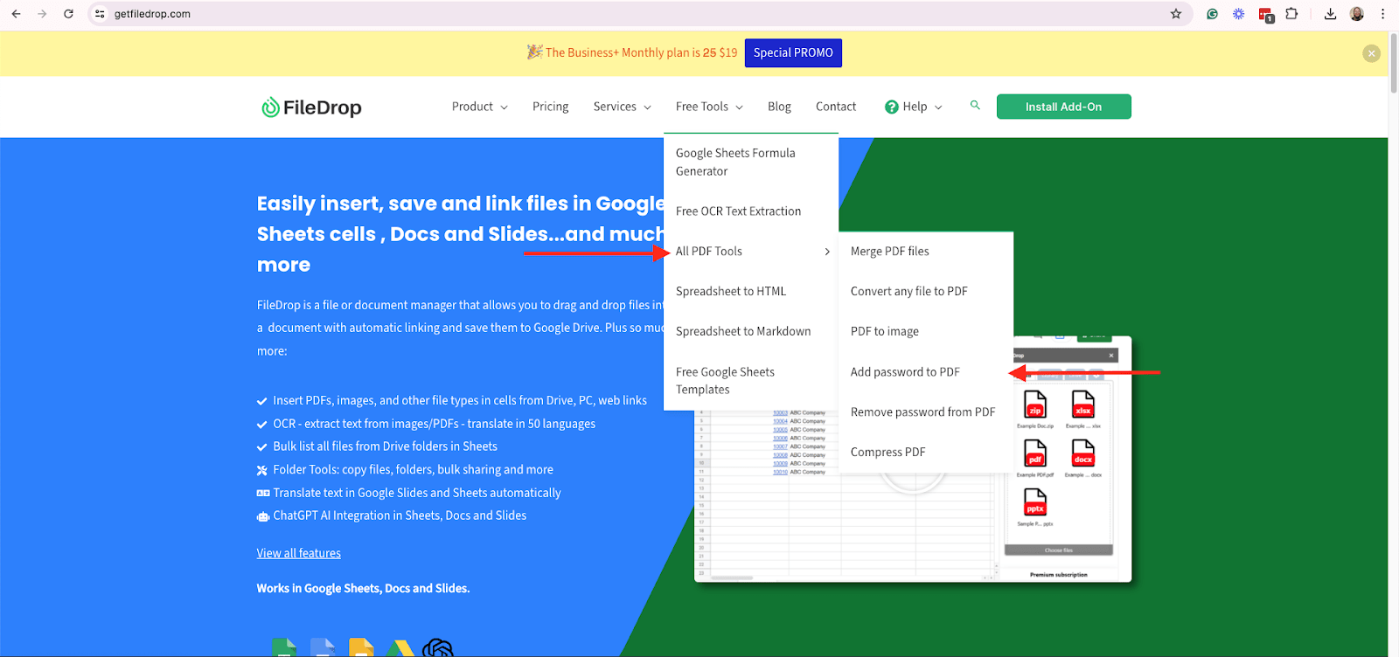Open site information icon in the address bar
This screenshot has height=657, width=1399.
tap(100, 14)
